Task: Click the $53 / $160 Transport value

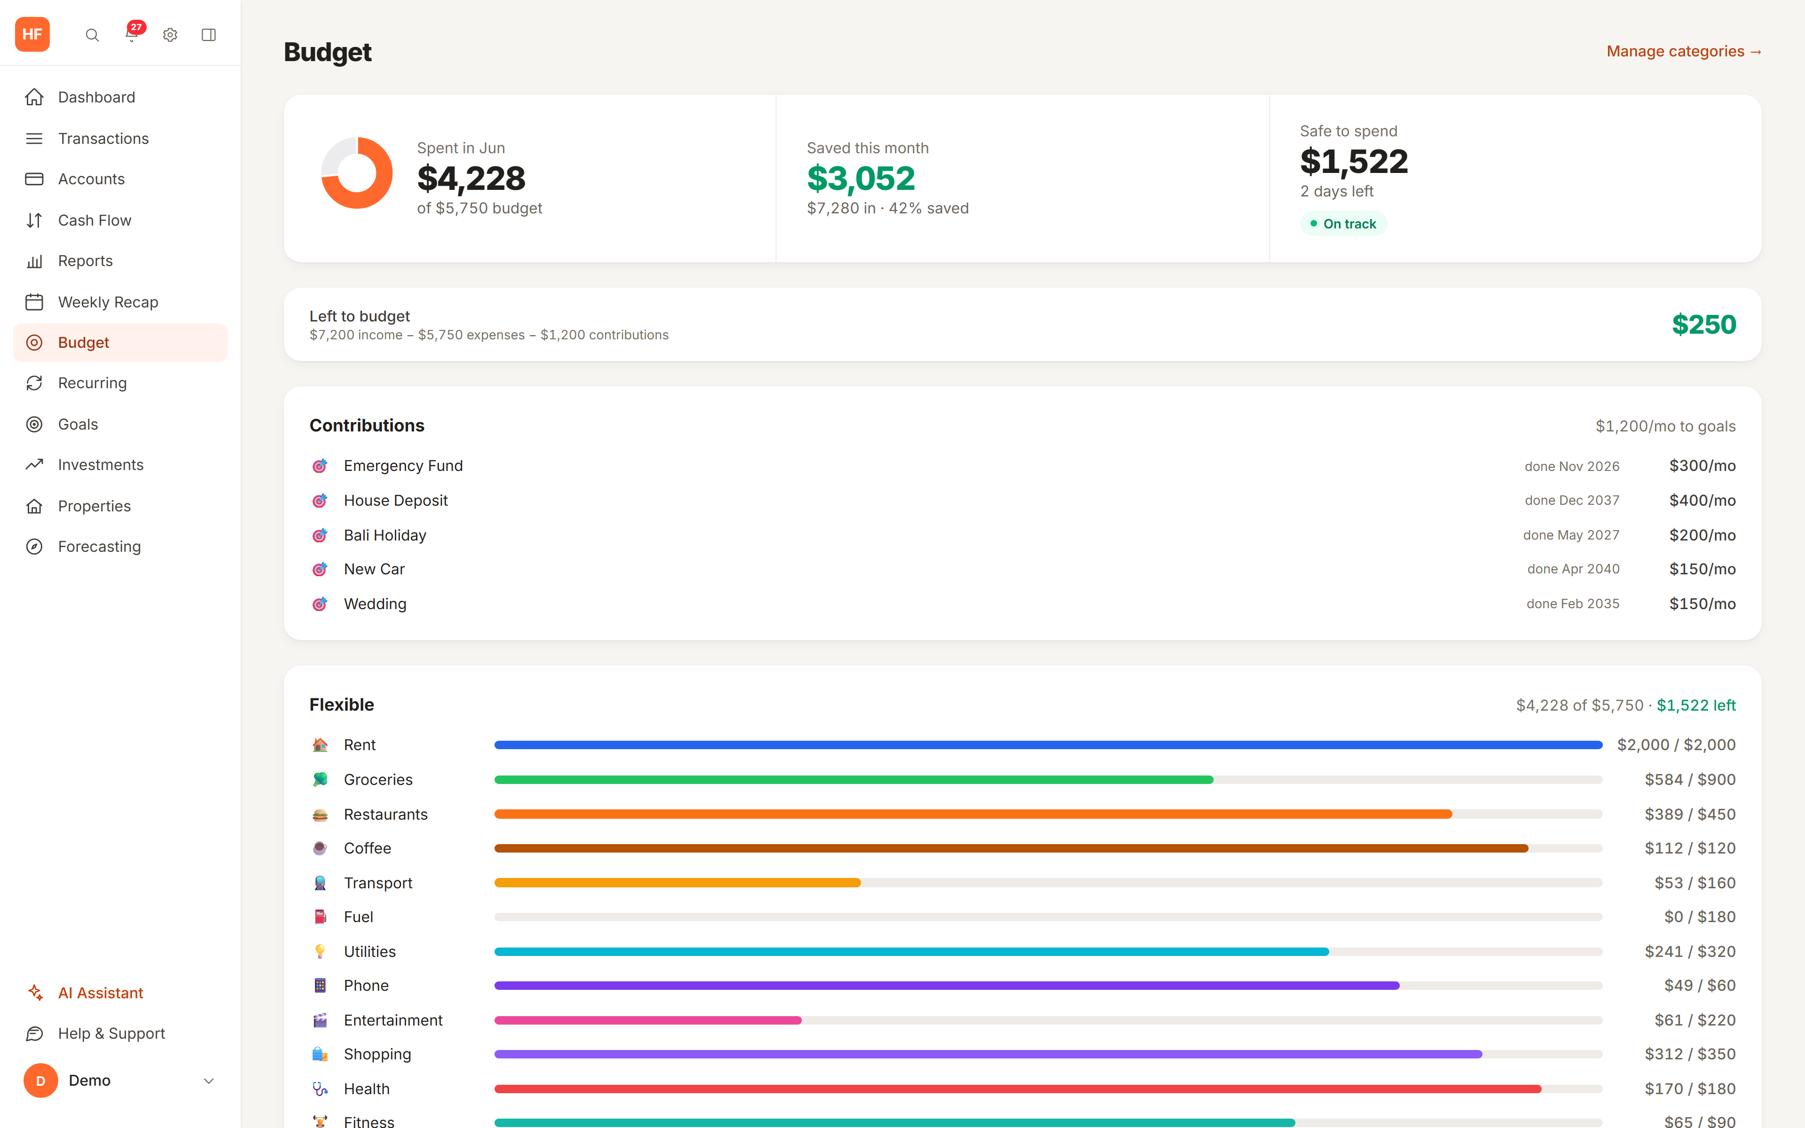Action: coord(1695,883)
